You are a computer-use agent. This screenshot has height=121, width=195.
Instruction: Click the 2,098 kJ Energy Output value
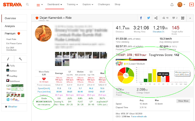tap(142, 90)
